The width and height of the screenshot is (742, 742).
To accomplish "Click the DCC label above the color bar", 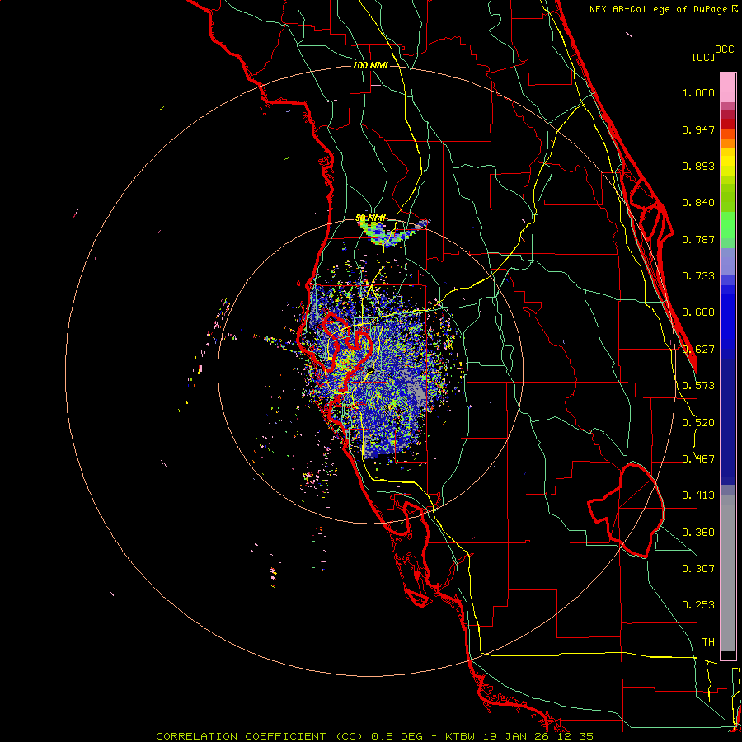I will point(724,49).
